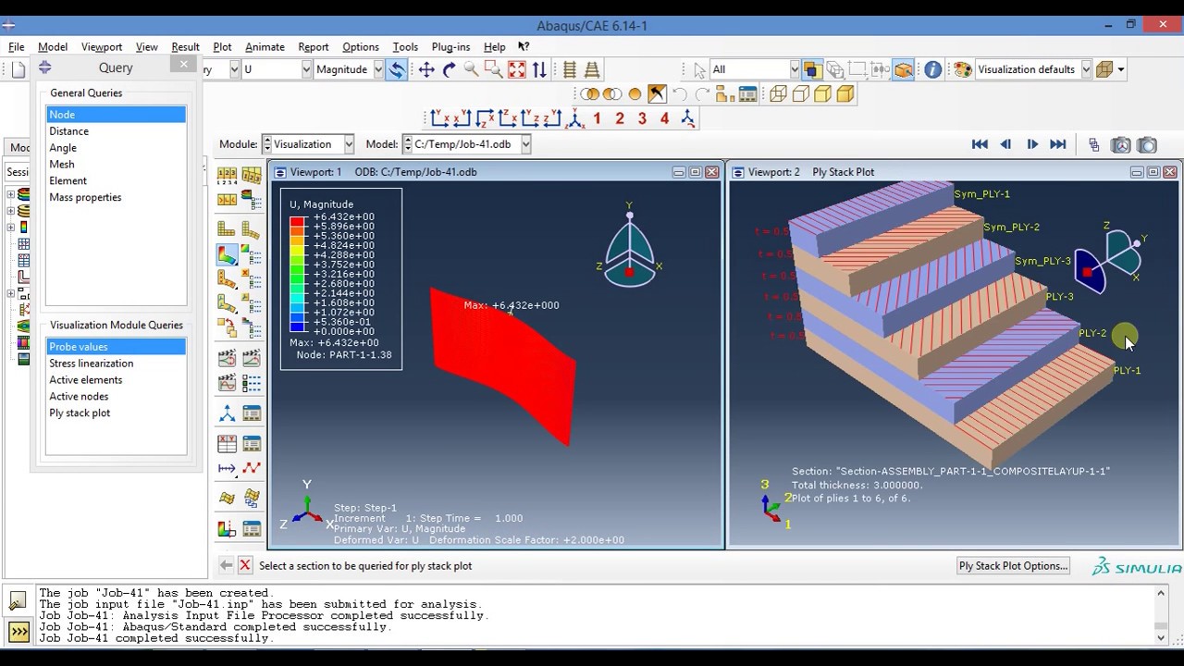Click the Plot Undeformed Shape icon
This screenshot has width=1184, height=666.
coord(227,228)
